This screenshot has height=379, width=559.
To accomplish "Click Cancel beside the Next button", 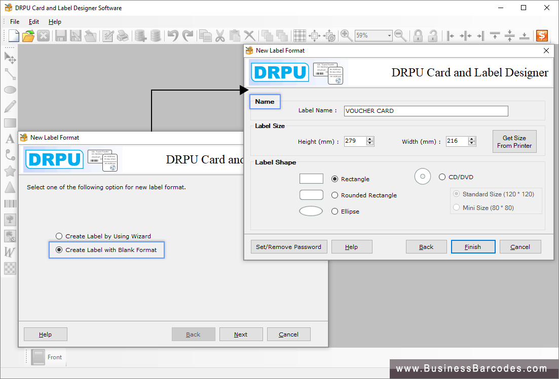I will (289, 334).
